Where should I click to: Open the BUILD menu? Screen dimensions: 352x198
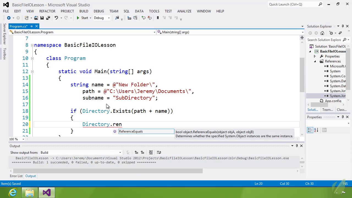tap(84, 11)
